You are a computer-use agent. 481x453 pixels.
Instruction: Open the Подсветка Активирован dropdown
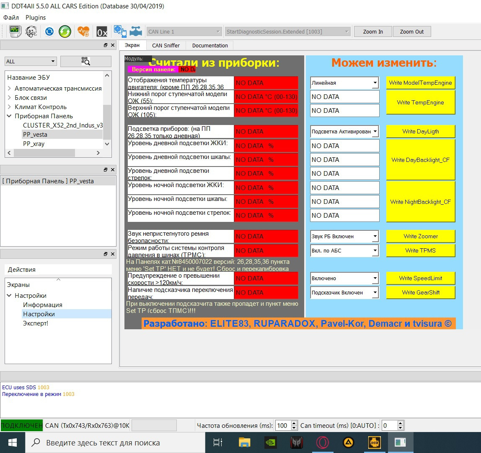[344, 131]
